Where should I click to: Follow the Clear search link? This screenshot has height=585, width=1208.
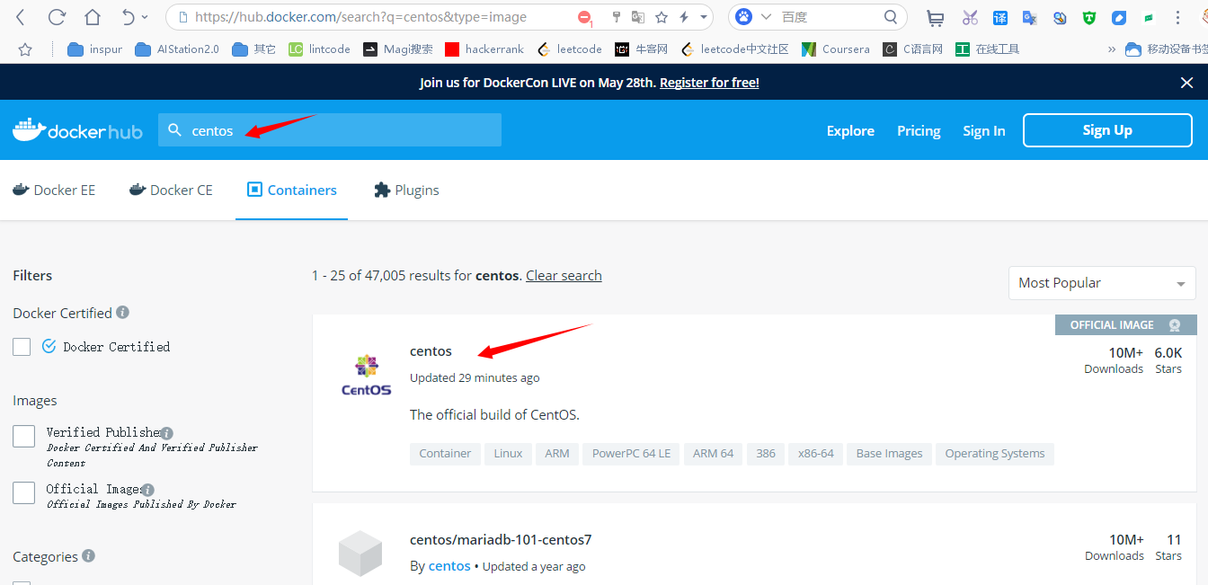pyautogui.click(x=564, y=276)
